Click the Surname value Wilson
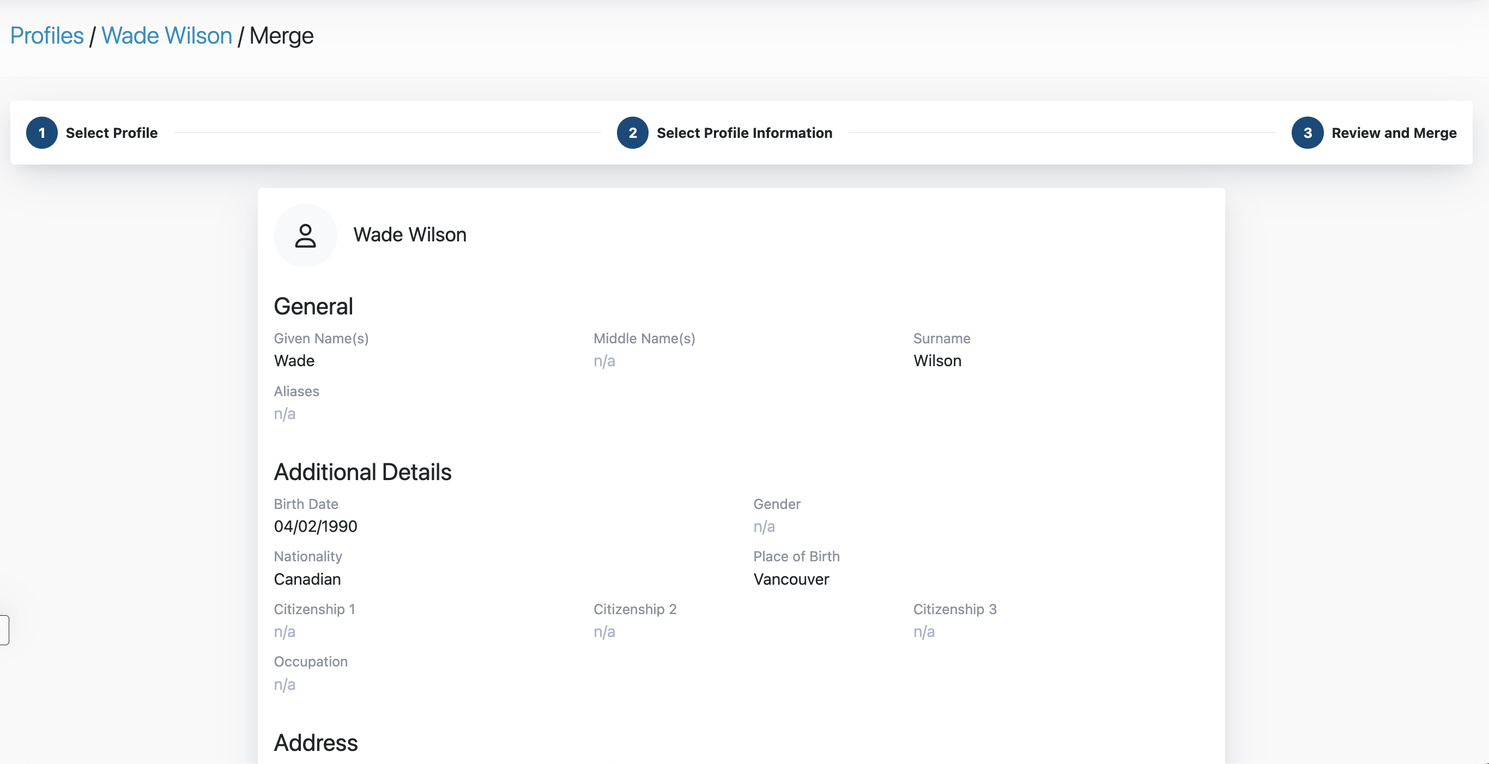The image size is (1489, 764). (x=937, y=361)
